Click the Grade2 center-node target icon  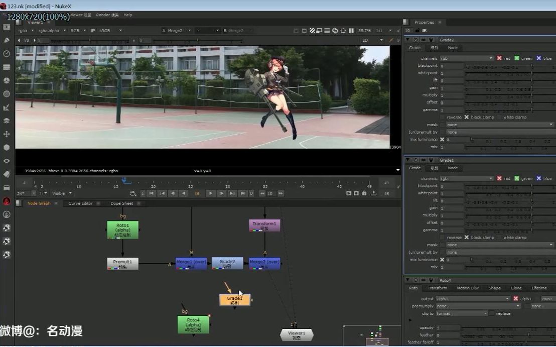tap(415, 40)
